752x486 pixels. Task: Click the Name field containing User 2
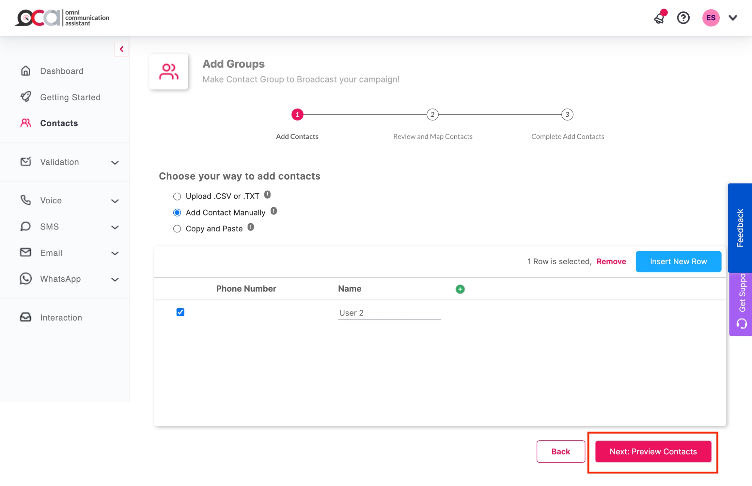coord(389,313)
